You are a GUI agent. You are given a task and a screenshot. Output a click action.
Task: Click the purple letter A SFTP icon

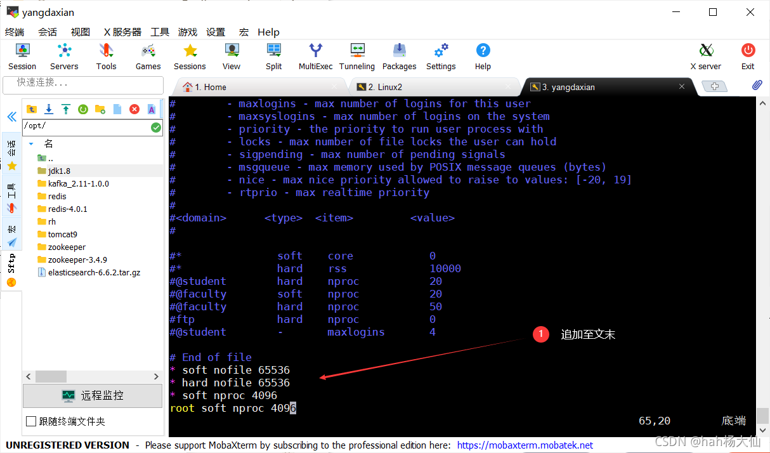coord(152,109)
